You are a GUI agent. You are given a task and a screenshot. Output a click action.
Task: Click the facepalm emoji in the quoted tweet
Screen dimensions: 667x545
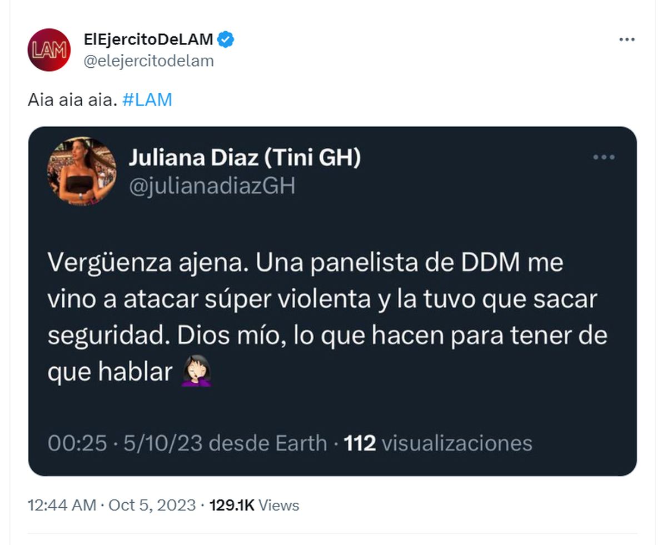(196, 372)
